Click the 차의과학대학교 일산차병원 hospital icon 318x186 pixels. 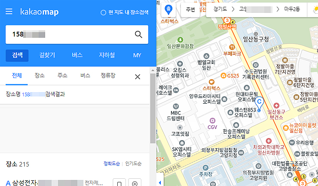269,141
